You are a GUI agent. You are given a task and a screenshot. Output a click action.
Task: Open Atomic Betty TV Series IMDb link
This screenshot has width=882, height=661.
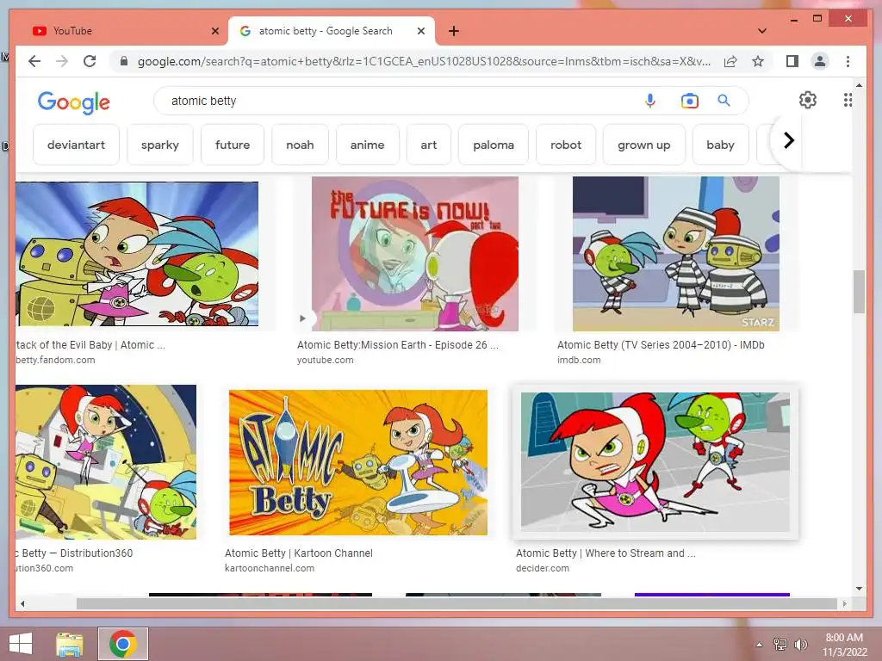pos(661,345)
